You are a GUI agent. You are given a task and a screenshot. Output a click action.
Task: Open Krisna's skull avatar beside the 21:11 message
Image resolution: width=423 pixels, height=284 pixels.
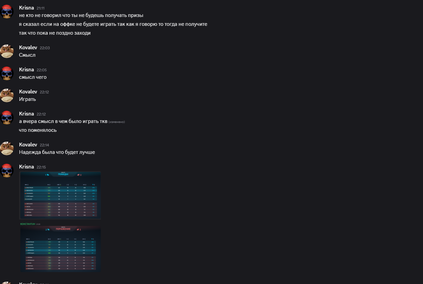tap(7, 12)
